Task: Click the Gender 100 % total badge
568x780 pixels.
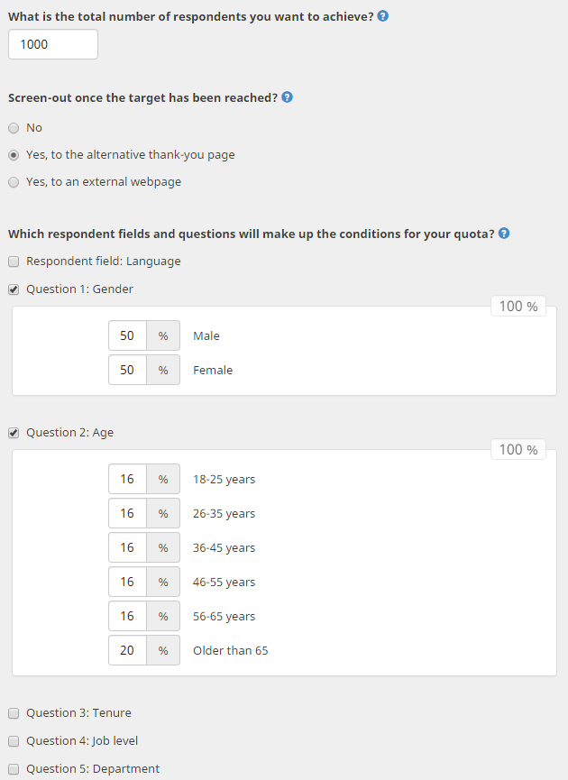Action: (518, 307)
